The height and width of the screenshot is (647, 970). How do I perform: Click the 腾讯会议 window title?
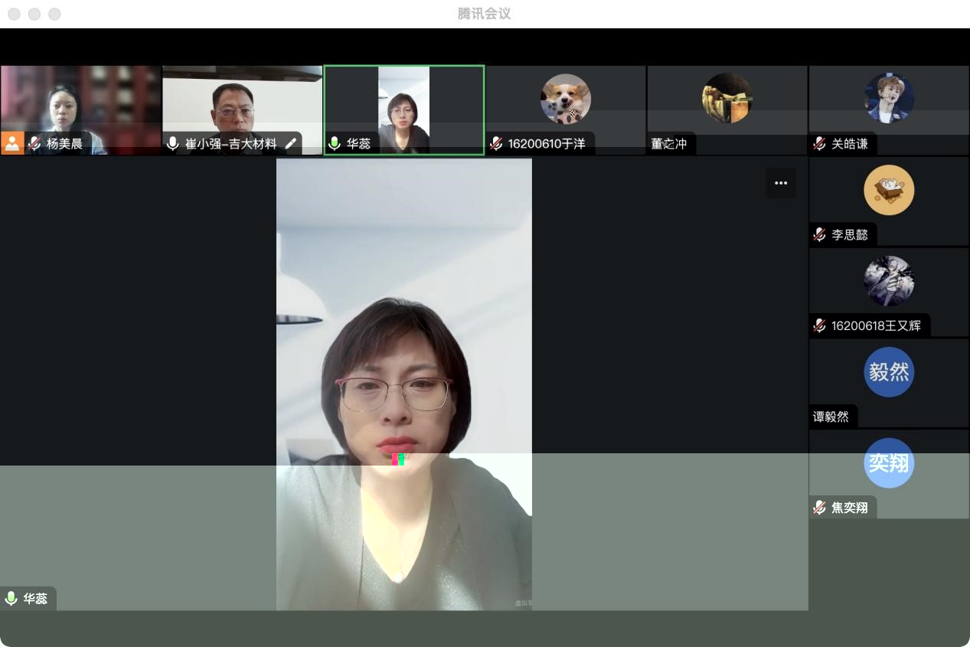click(485, 14)
